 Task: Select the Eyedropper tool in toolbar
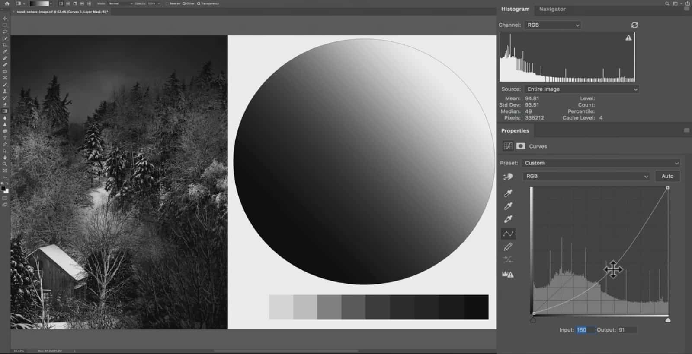coord(5,51)
